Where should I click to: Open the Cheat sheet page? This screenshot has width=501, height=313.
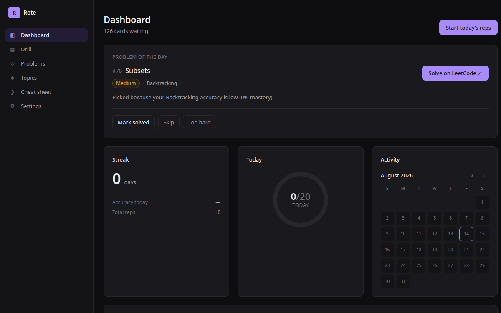pyautogui.click(x=46, y=92)
